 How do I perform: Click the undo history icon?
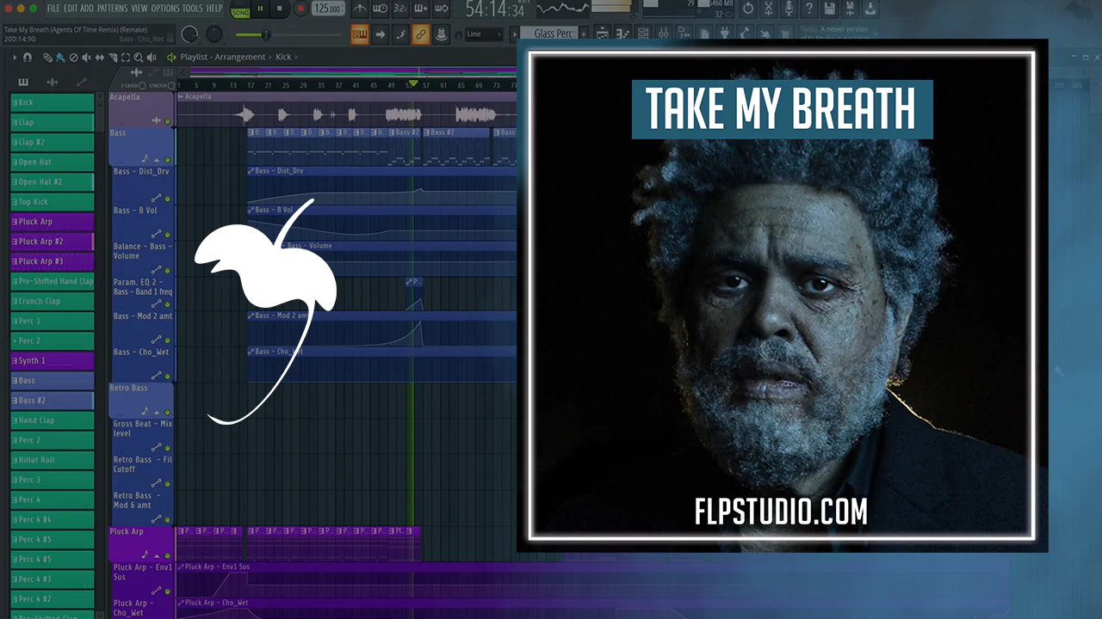(x=748, y=9)
